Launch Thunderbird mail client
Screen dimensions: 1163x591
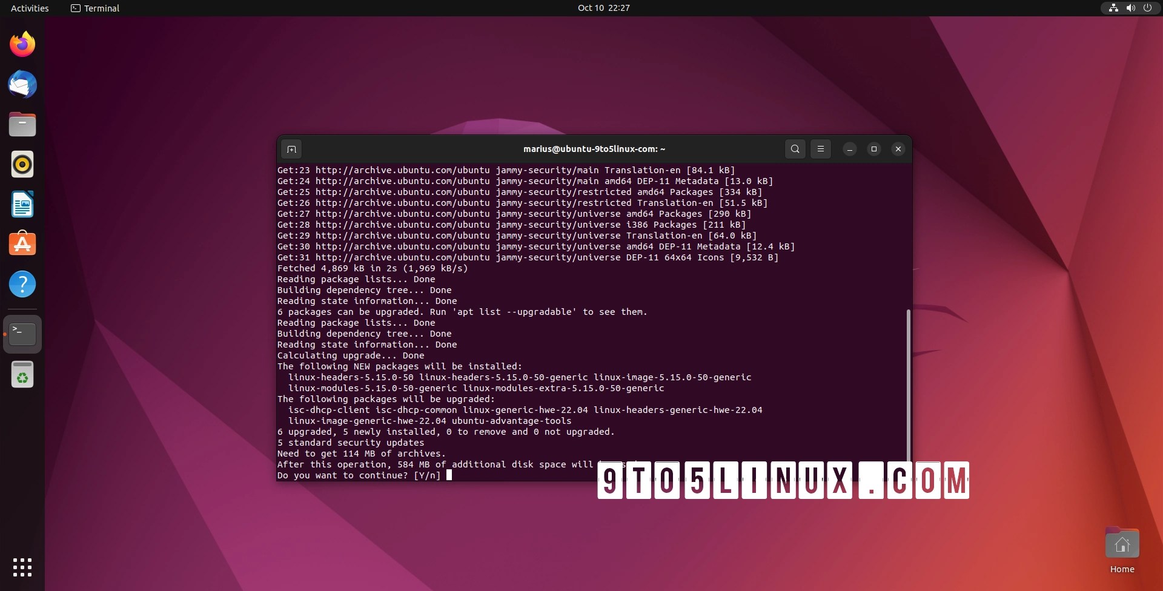pos(22,84)
